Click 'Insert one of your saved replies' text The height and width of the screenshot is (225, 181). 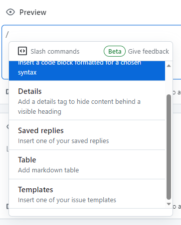[63, 141]
